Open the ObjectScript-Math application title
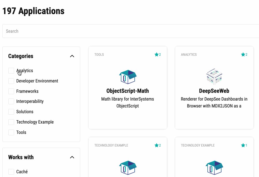259x177 pixels. point(127,91)
